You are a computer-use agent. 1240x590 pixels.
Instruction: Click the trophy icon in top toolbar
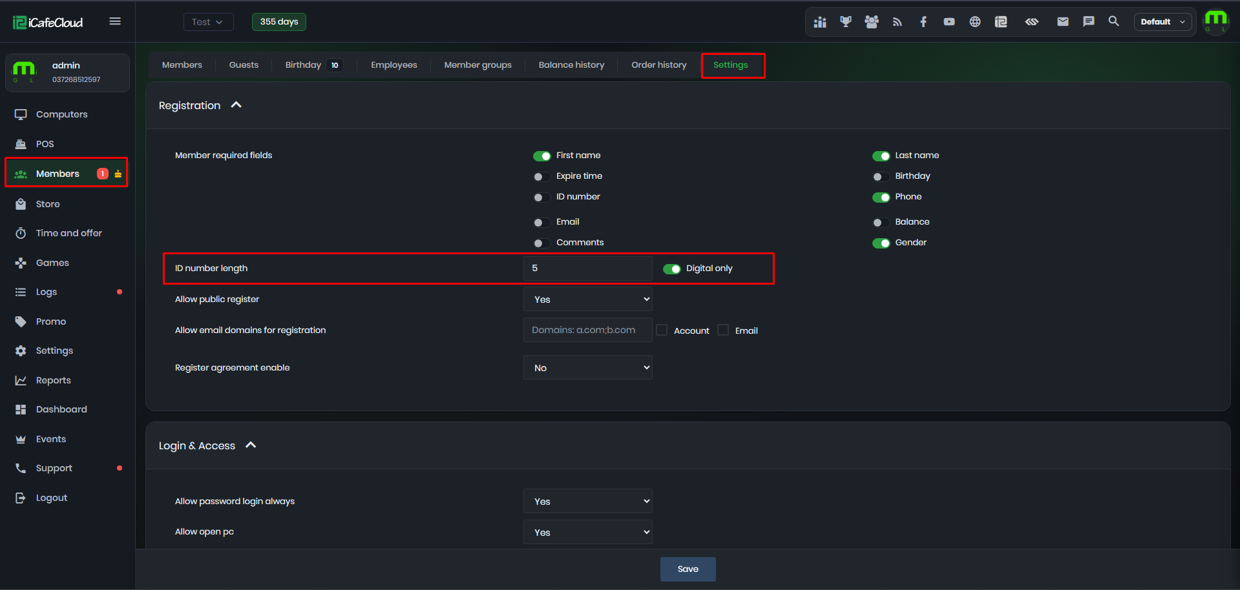tap(846, 22)
